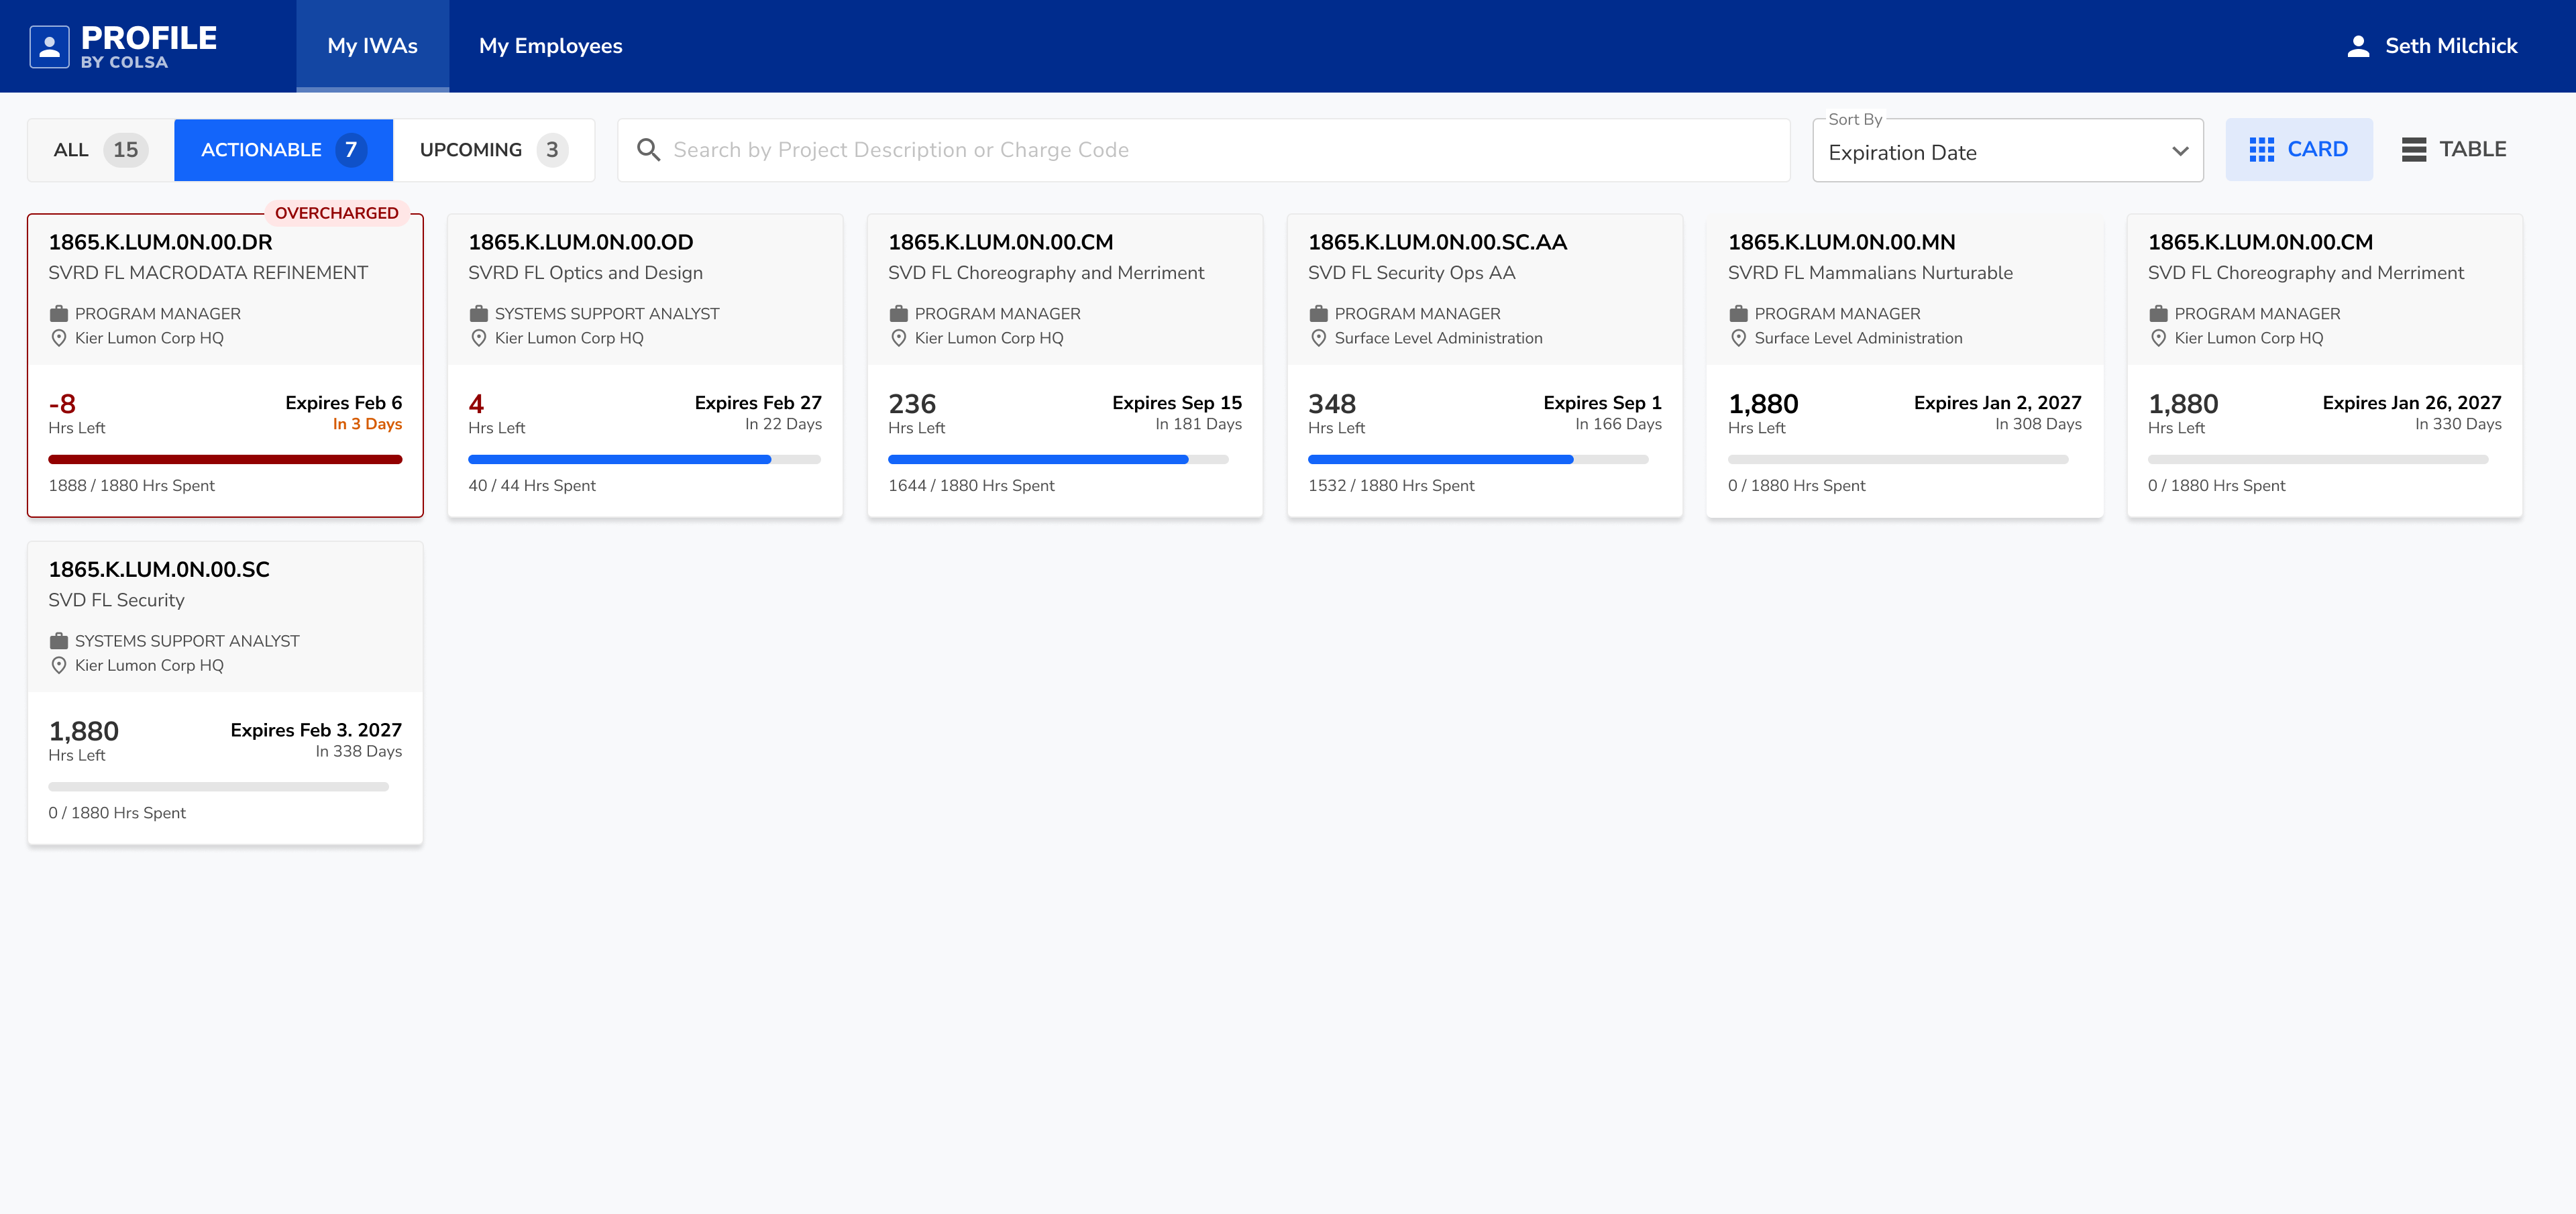Click the Card view grid icon

2261,150
